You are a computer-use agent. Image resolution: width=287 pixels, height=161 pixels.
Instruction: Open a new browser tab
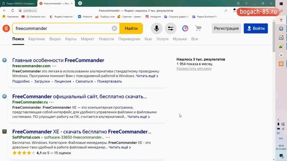(80, 3)
